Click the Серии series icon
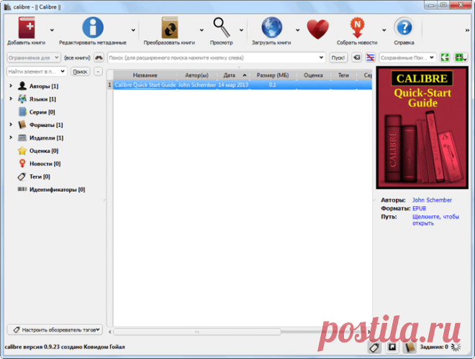This screenshot has height=359, width=475. (x=22, y=112)
